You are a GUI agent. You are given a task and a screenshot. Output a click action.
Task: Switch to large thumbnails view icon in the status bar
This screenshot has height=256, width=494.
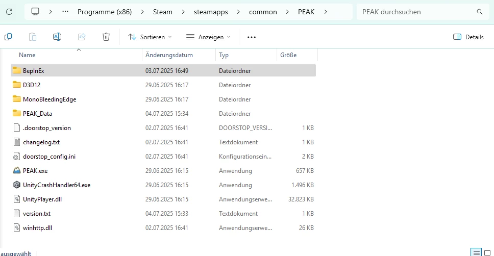pos(487,253)
